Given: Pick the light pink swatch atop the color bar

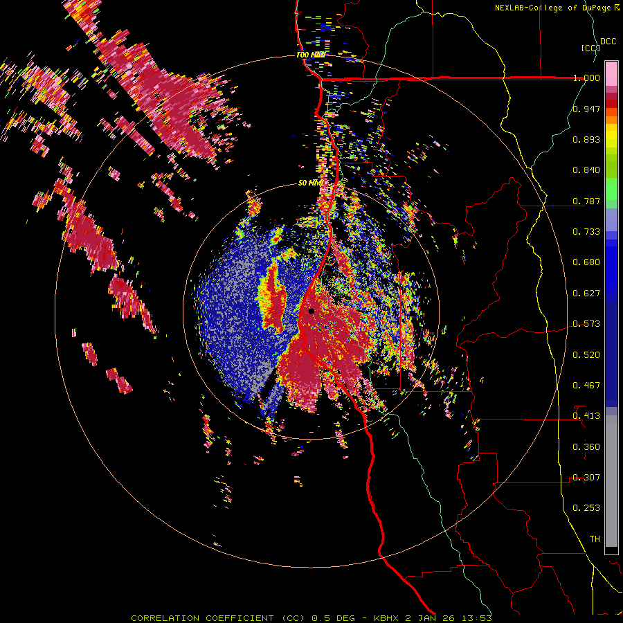Looking at the screenshot, I should click(611, 73).
